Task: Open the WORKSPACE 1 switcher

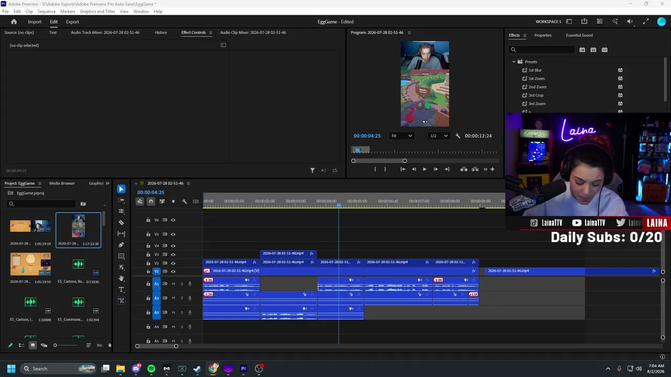Action: (548, 21)
